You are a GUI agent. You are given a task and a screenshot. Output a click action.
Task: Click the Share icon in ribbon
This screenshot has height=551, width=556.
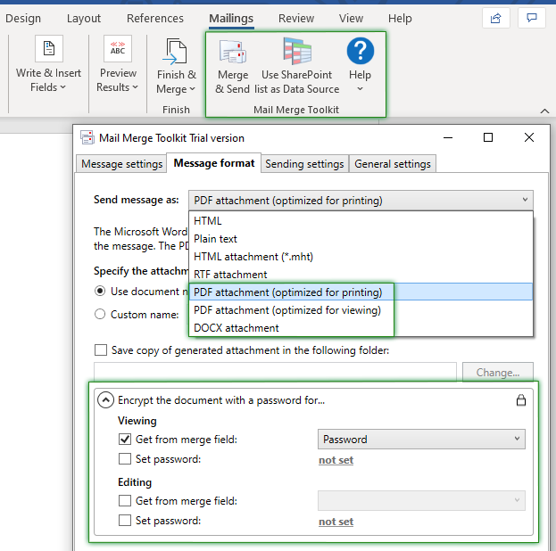coord(495,18)
